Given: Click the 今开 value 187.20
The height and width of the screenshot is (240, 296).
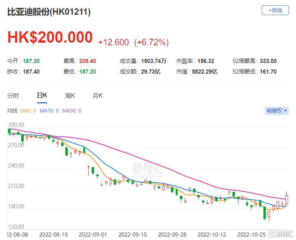Looking at the screenshot, I should (31, 61).
